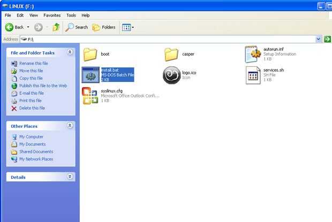Open My Computer link

[31, 137]
